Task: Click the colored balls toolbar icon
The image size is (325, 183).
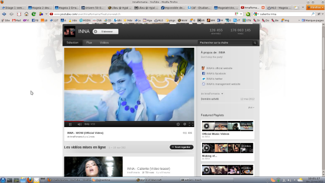Action: (x=41, y=14)
